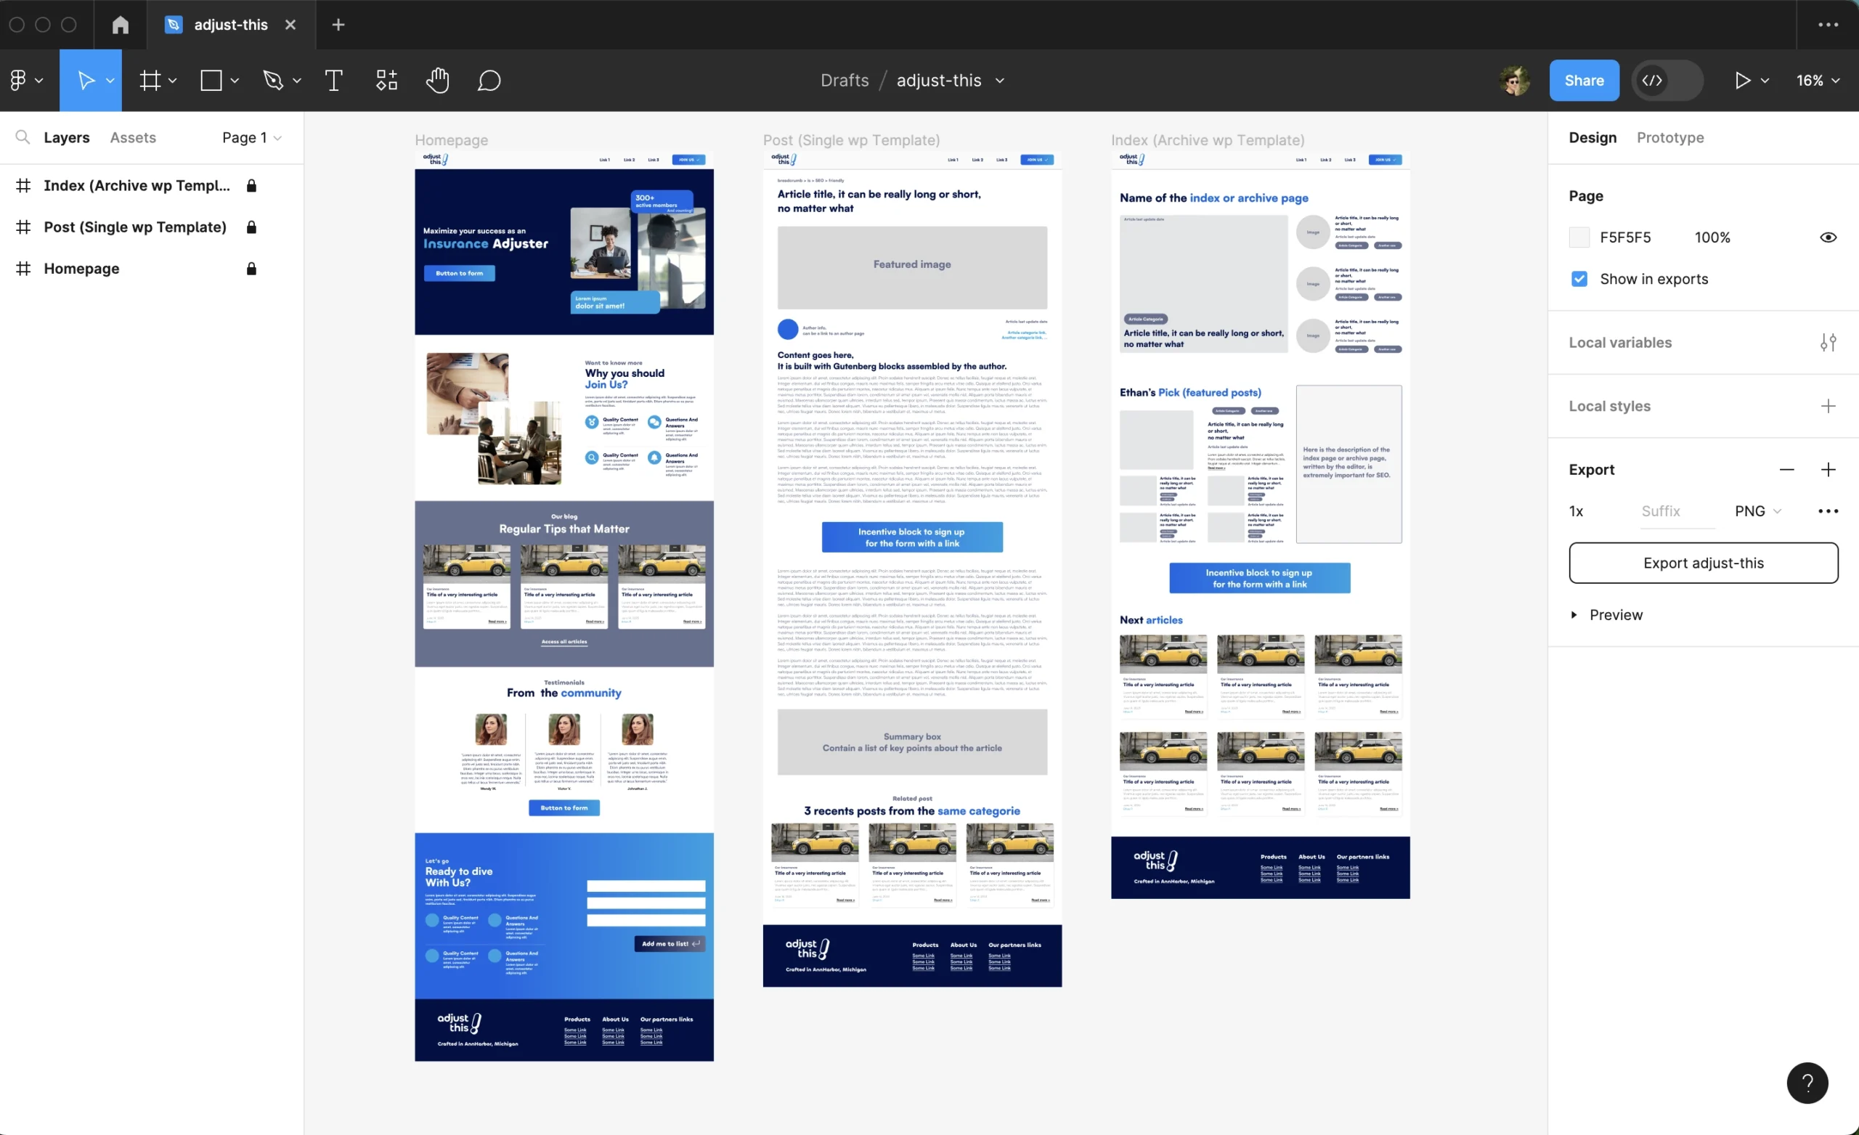Add a new local style
Image resolution: width=1859 pixels, height=1135 pixels.
tap(1827, 406)
